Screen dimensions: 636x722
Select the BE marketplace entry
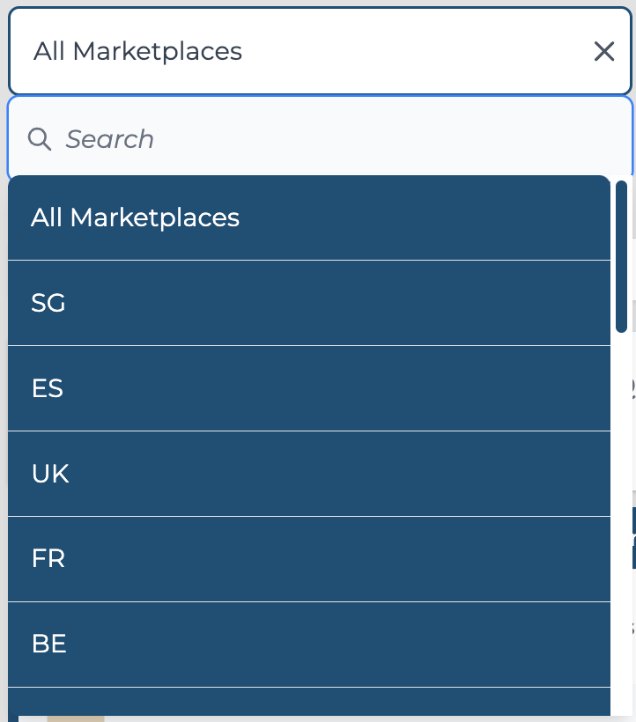coord(309,645)
